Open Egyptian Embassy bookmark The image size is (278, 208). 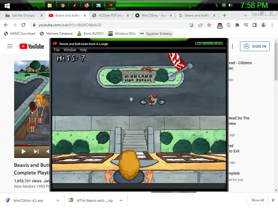[156, 34]
